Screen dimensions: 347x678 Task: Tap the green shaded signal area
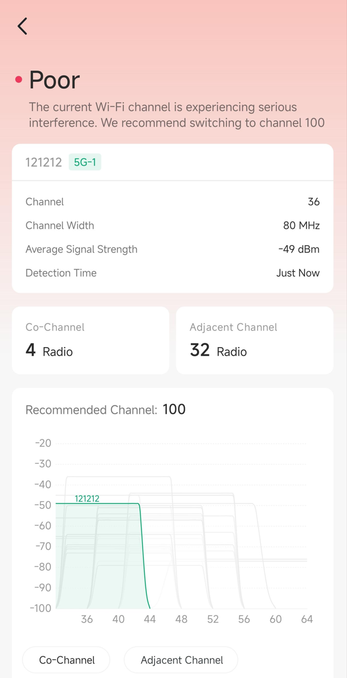click(x=98, y=560)
